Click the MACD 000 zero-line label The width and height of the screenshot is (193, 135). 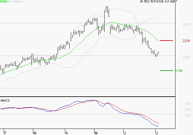click(188, 115)
